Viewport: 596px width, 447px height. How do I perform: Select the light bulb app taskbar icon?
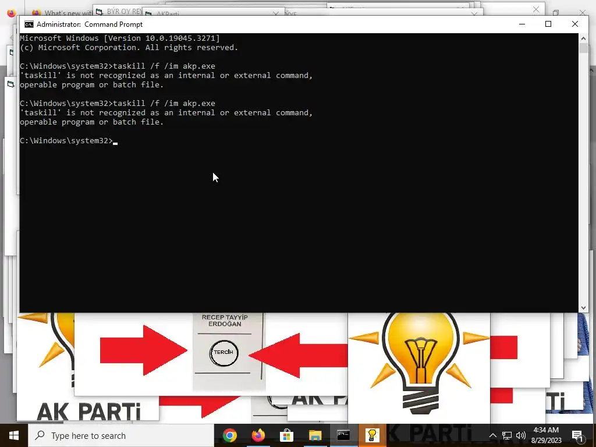click(x=372, y=435)
